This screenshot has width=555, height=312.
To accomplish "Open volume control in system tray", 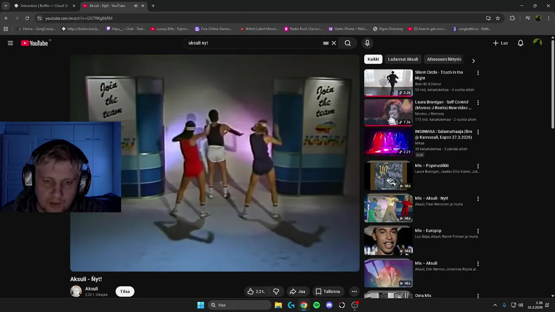I will [520, 305].
